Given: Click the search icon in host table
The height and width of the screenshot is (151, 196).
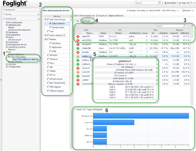Looking at the screenshot, I should 184,26.
